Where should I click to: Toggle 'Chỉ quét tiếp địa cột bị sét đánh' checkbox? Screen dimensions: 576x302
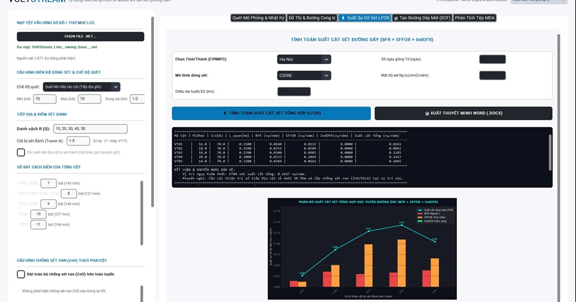[21, 152]
